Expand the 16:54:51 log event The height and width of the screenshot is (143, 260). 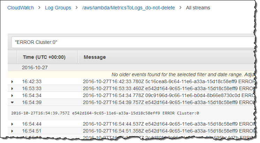coord(13,131)
